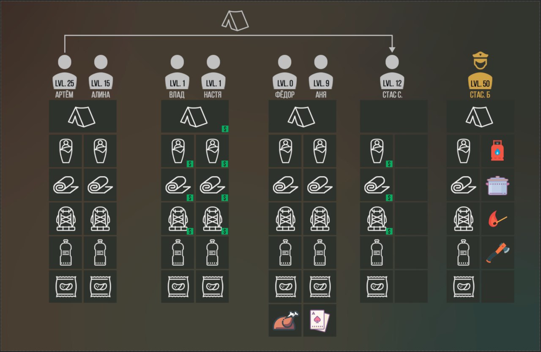Image resolution: width=541 pixels, height=352 pixels.
Task: Click the empty tent slot above Стас С.
Action: 394,116
